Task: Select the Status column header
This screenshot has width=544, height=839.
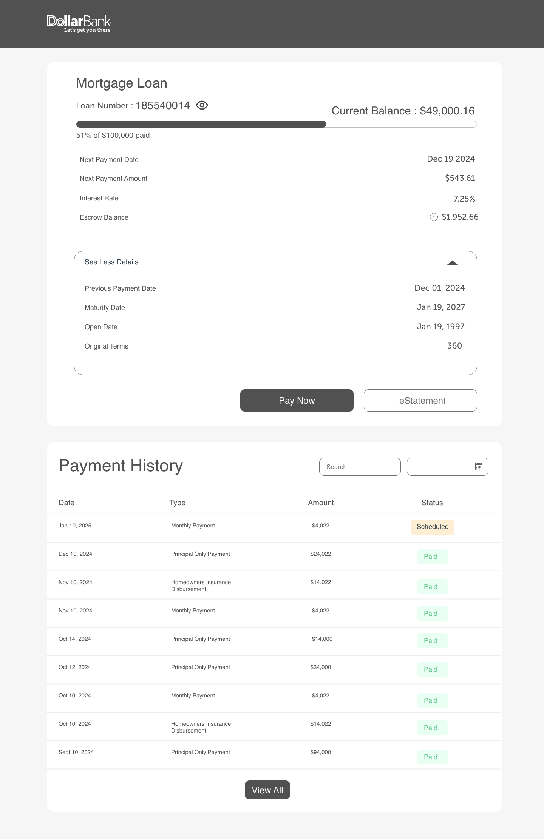Action: (432, 503)
